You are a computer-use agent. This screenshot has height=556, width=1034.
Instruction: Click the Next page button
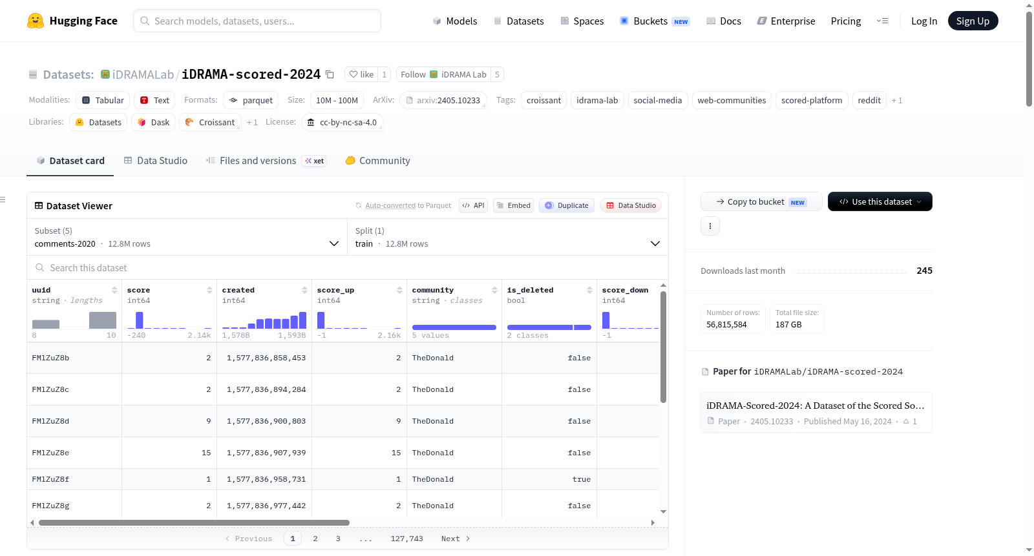click(456, 539)
